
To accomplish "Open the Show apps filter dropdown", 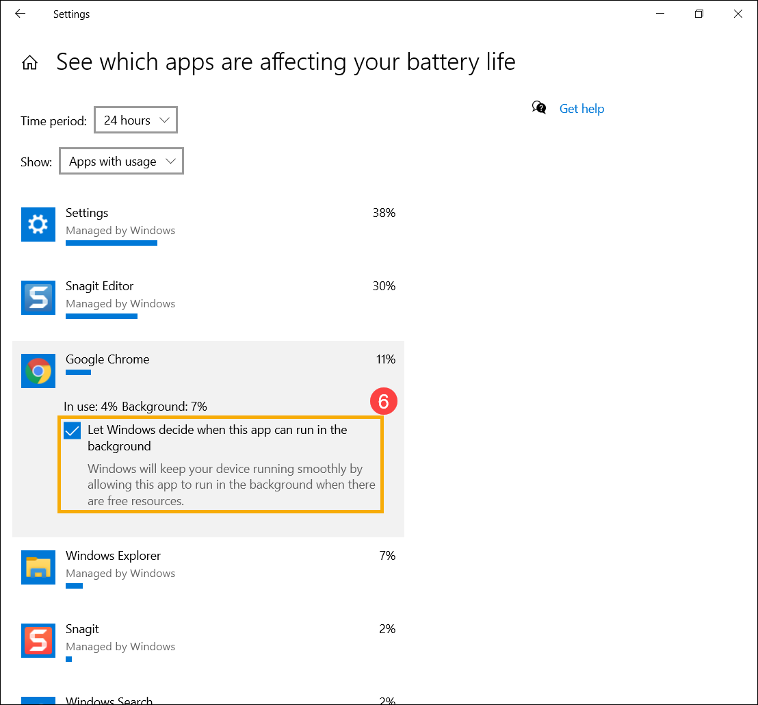I will (121, 161).
